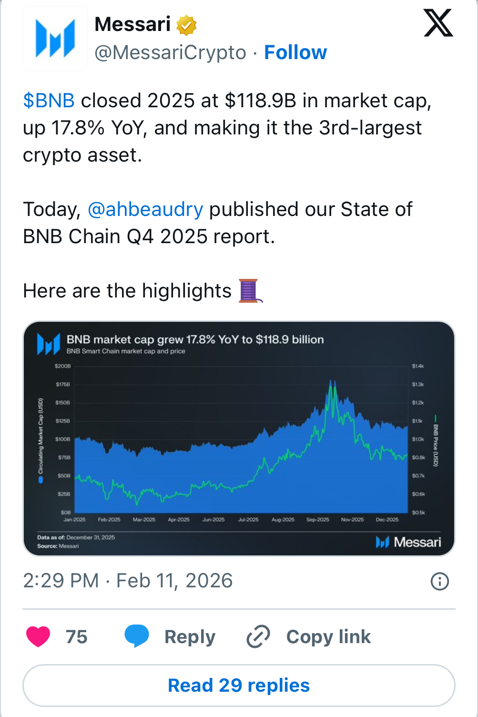
Task: Click the chain-link copy icon
Action: pyautogui.click(x=258, y=636)
